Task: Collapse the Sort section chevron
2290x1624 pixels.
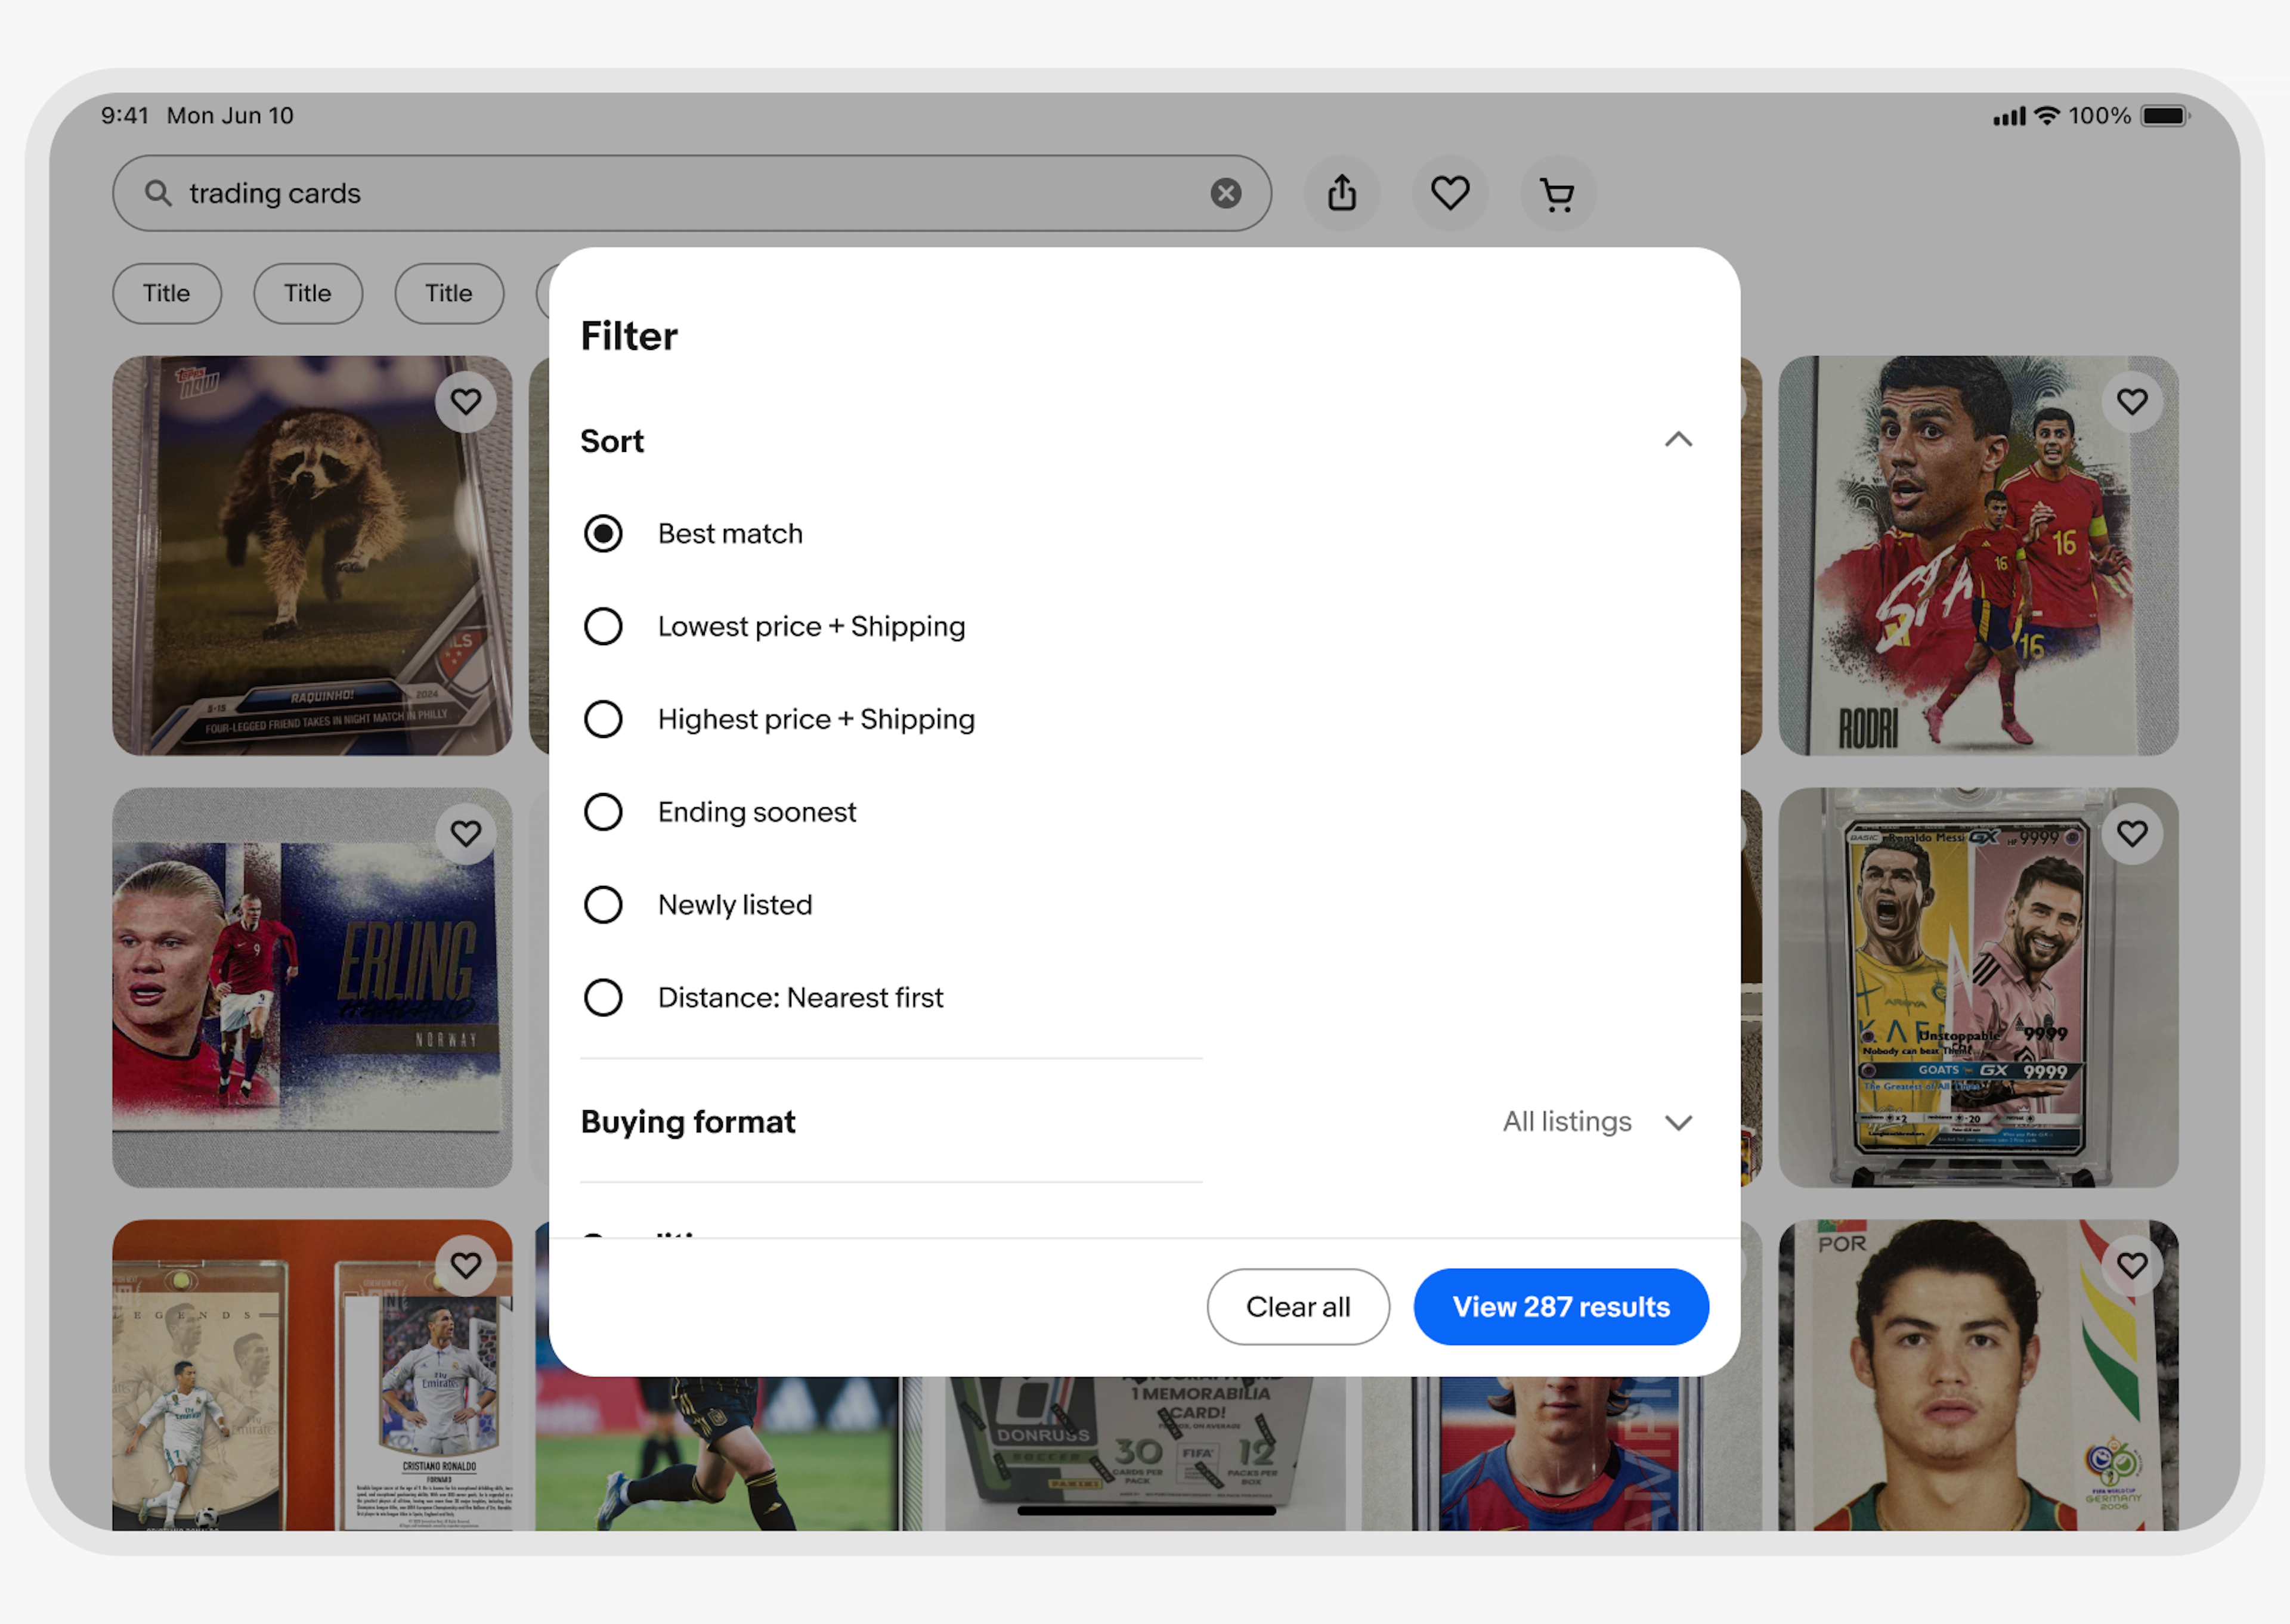Action: (x=1679, y=440)
